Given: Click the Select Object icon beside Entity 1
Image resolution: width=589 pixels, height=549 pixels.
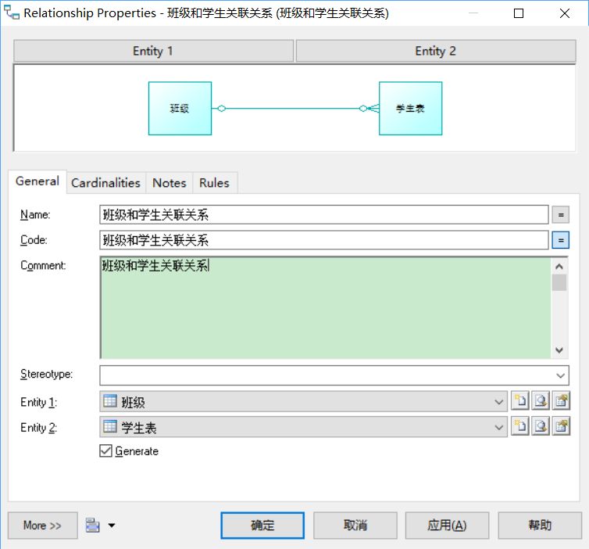Looking at the screenshot, I should click(541, 401).
